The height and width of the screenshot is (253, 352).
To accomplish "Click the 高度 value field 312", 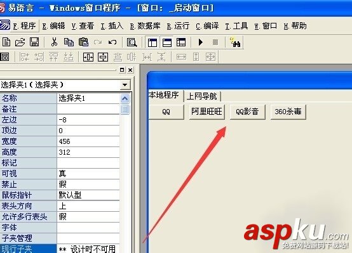I will 88,152.
